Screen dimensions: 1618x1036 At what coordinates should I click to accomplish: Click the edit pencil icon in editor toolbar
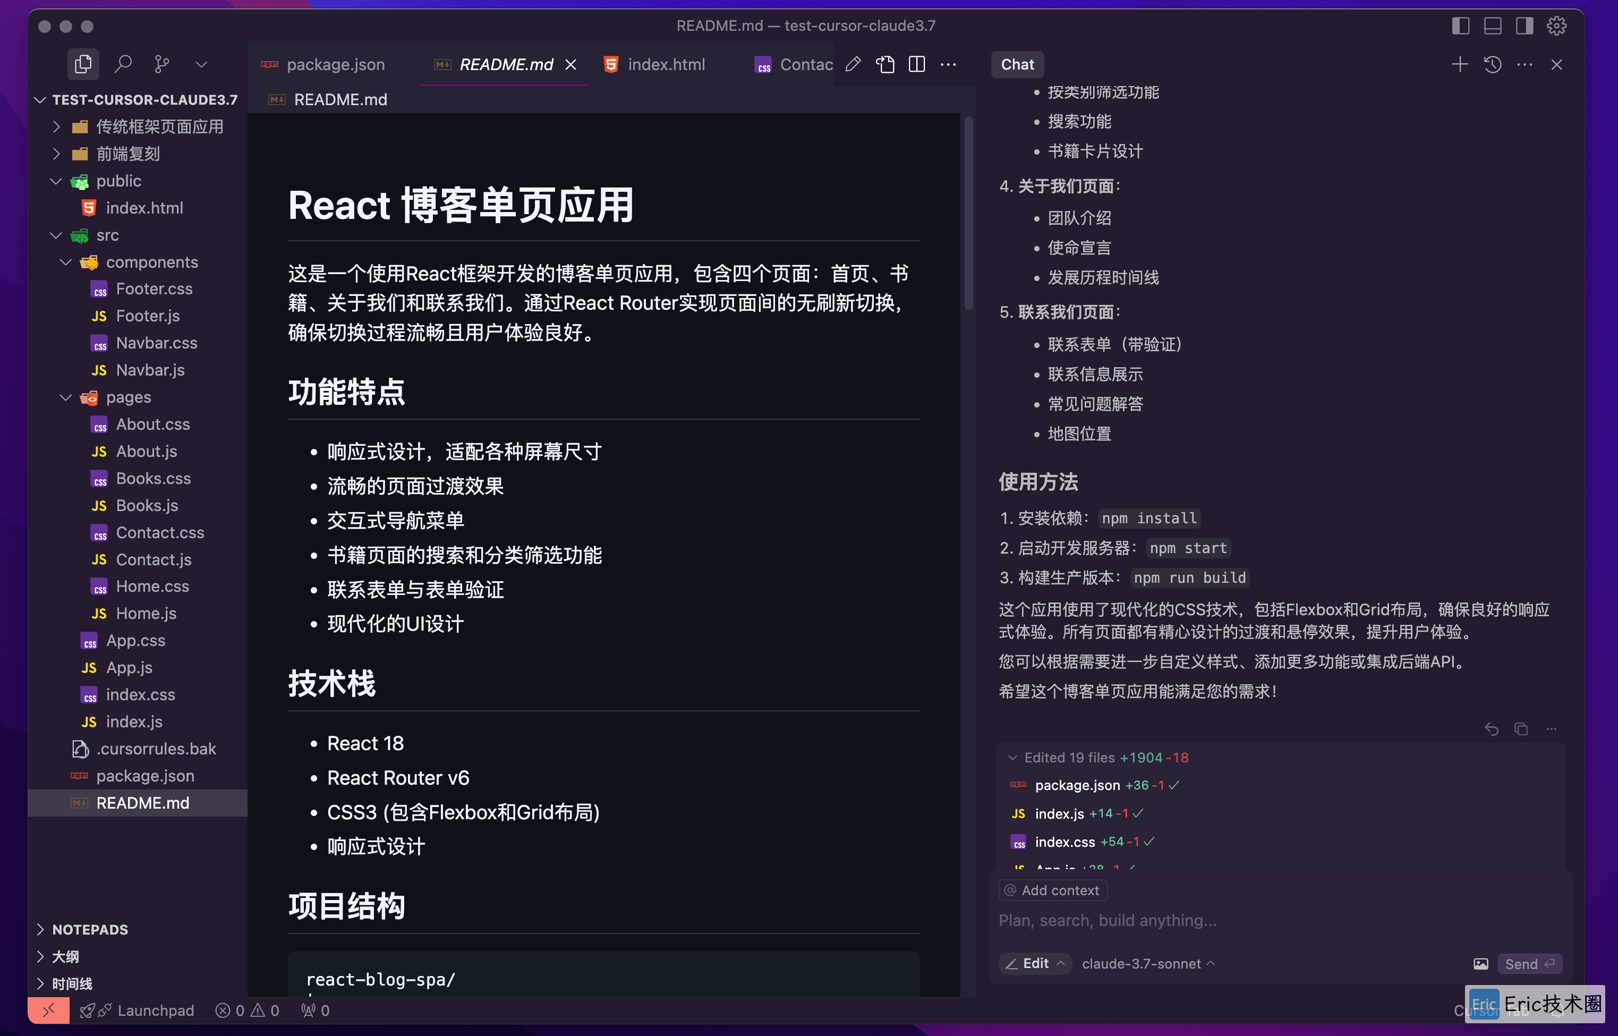click(x=853, y=65)
